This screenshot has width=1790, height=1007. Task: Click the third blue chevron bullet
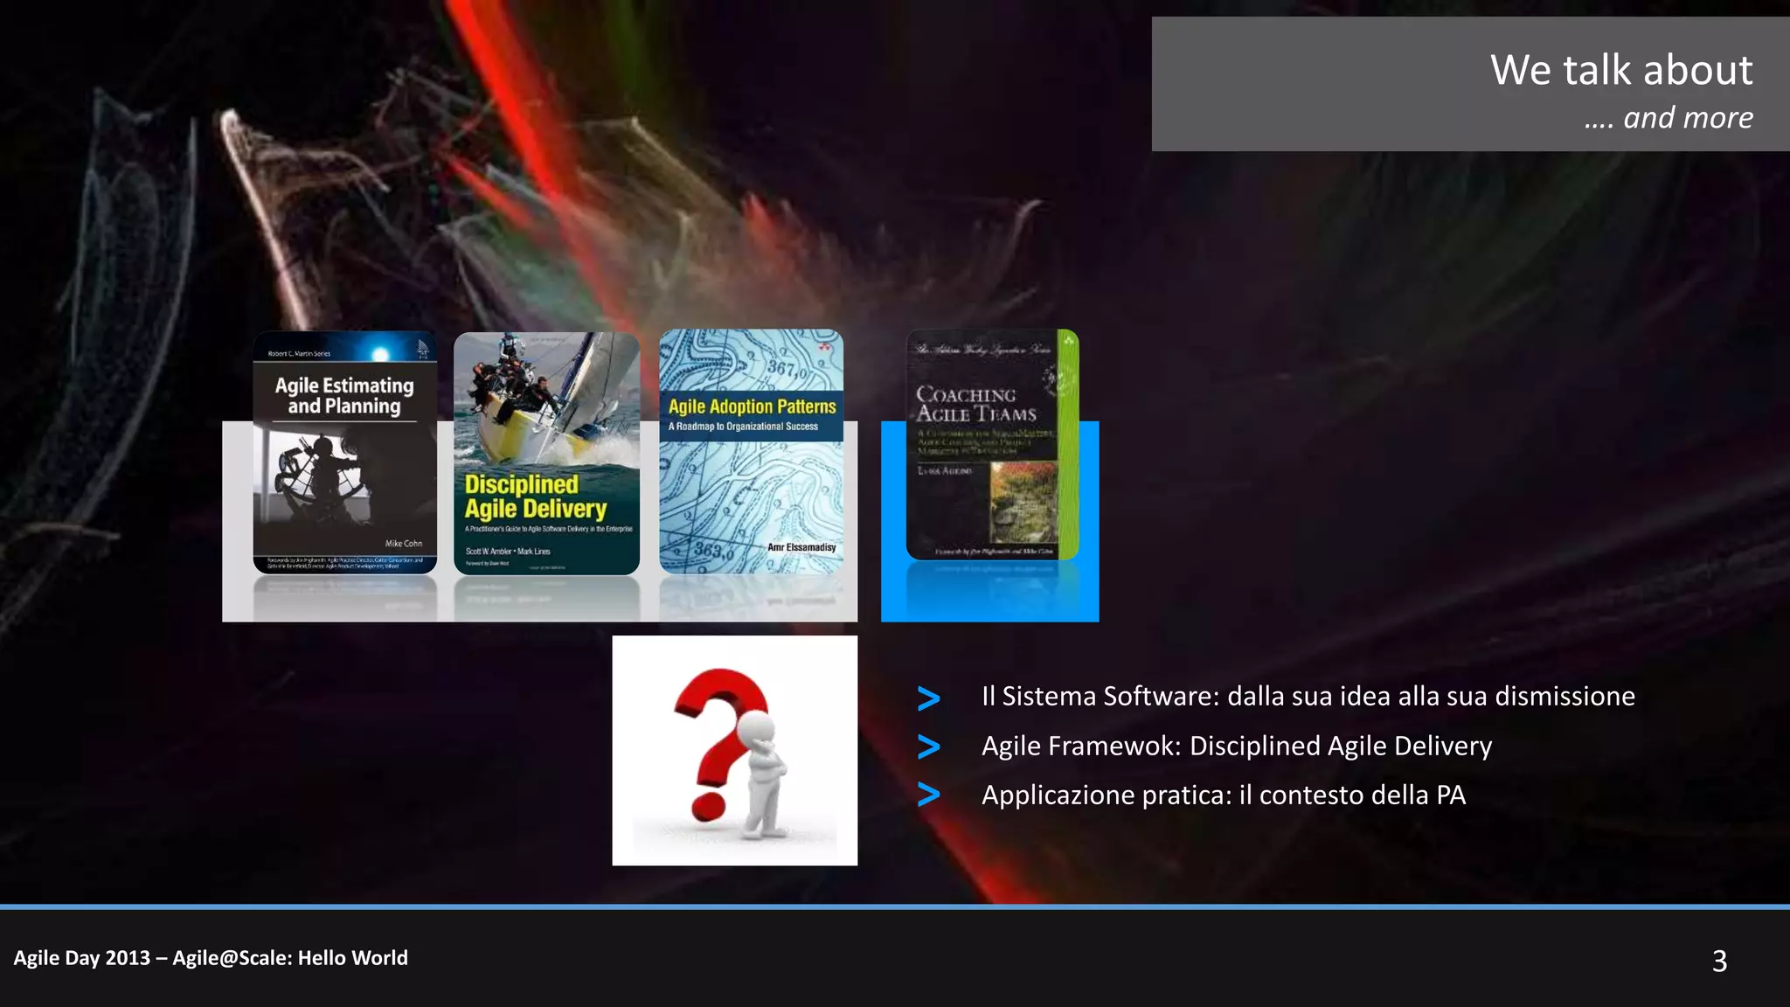click(x=928, y=795)
